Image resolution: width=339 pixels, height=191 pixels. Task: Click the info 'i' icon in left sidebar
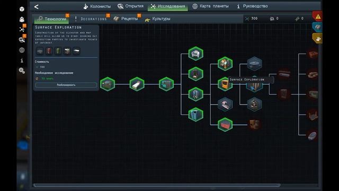tap(22, 60)
